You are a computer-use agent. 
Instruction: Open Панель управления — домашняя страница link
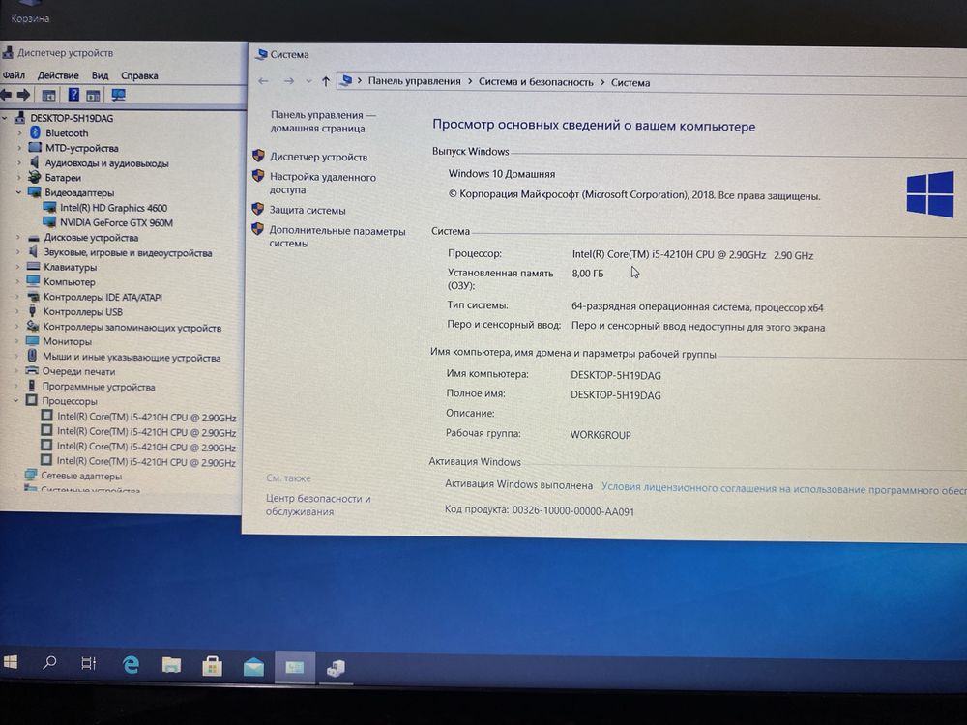pyautogui.click(x=323, y=122)
